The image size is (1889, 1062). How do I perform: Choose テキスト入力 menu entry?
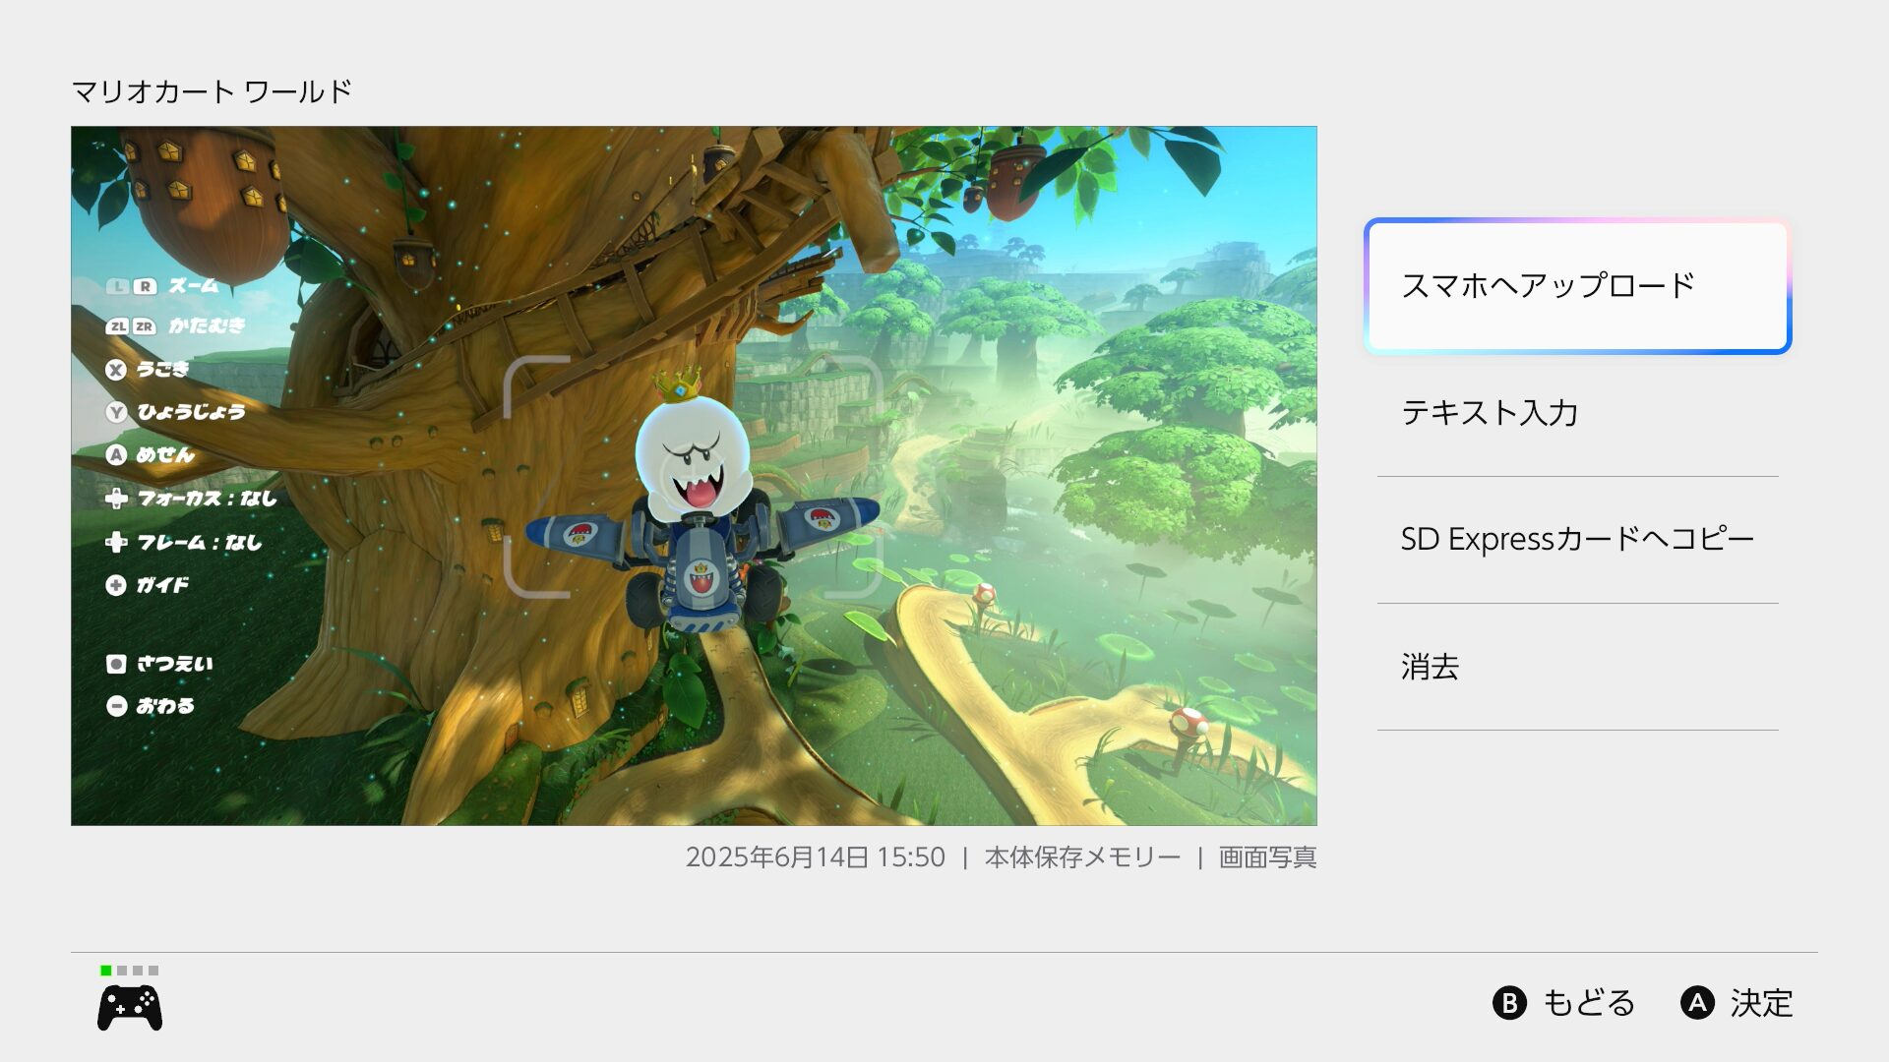(x=1577, y=413)
